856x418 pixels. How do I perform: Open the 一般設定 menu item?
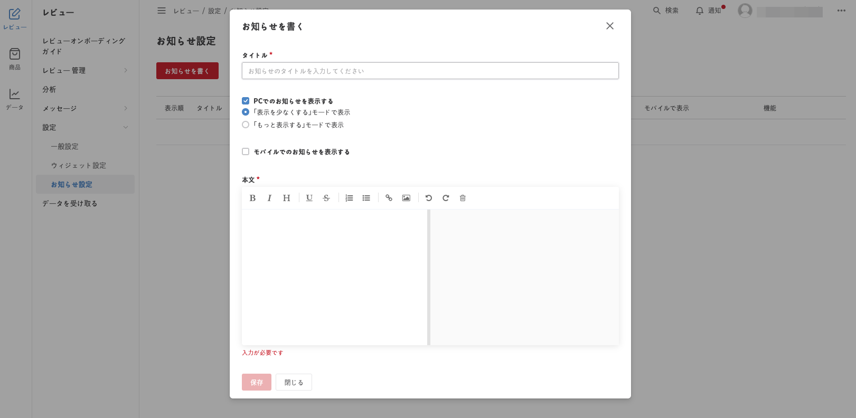point(64,146)
